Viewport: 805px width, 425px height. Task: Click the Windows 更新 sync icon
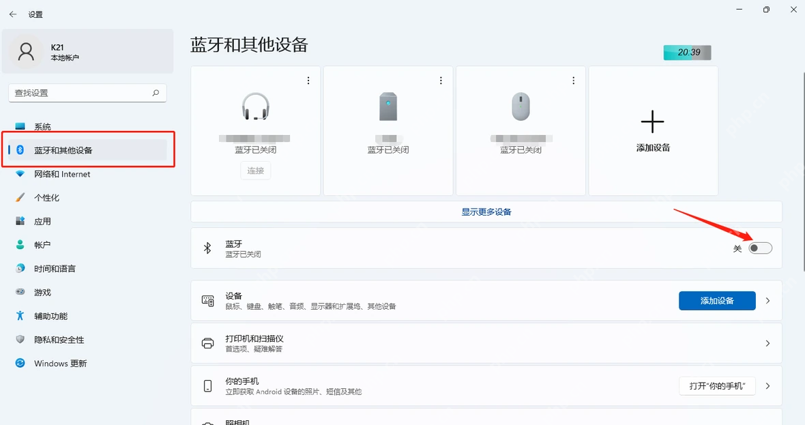pyautogui.click(x=20, y=363)
